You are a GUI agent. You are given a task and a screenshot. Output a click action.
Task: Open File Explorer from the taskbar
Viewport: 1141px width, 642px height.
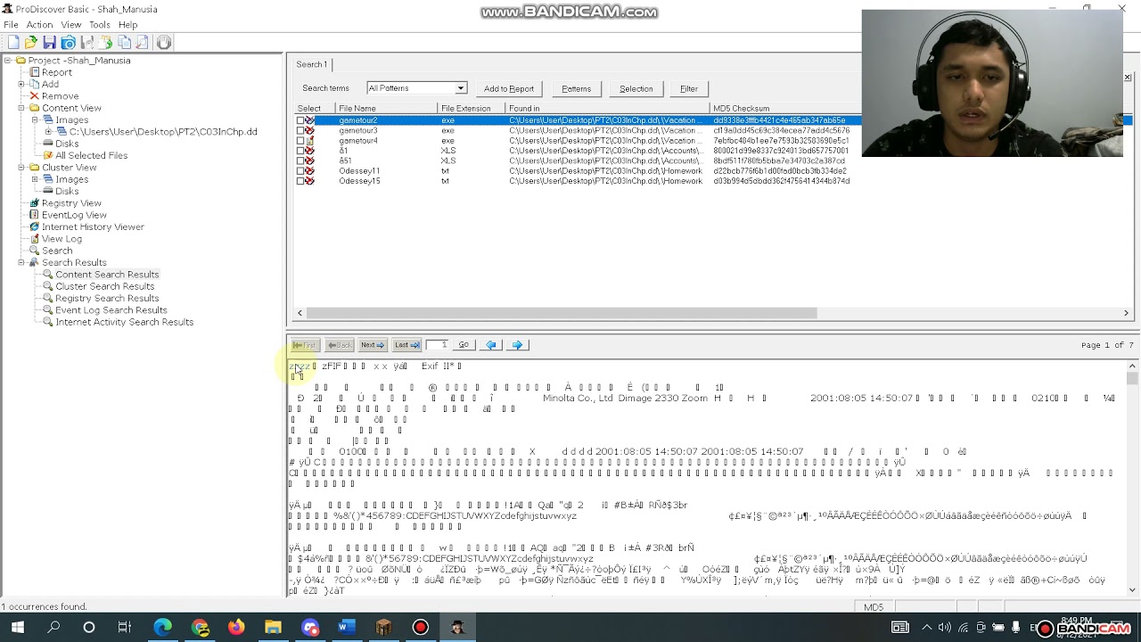pos(273,628)
